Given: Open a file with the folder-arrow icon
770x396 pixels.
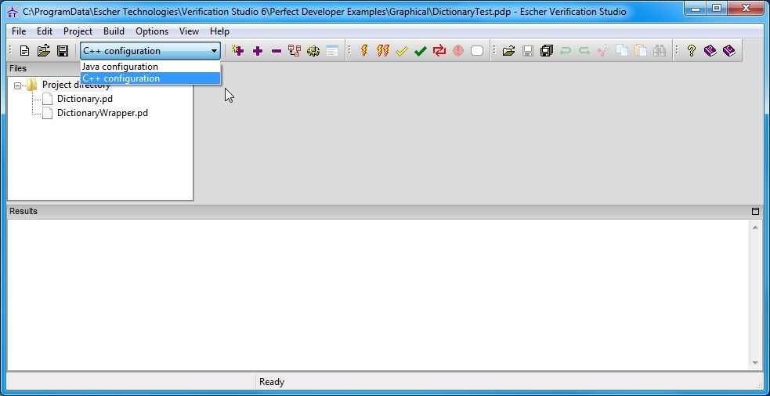Looking at the screenshot, I should tap(508, 51).
